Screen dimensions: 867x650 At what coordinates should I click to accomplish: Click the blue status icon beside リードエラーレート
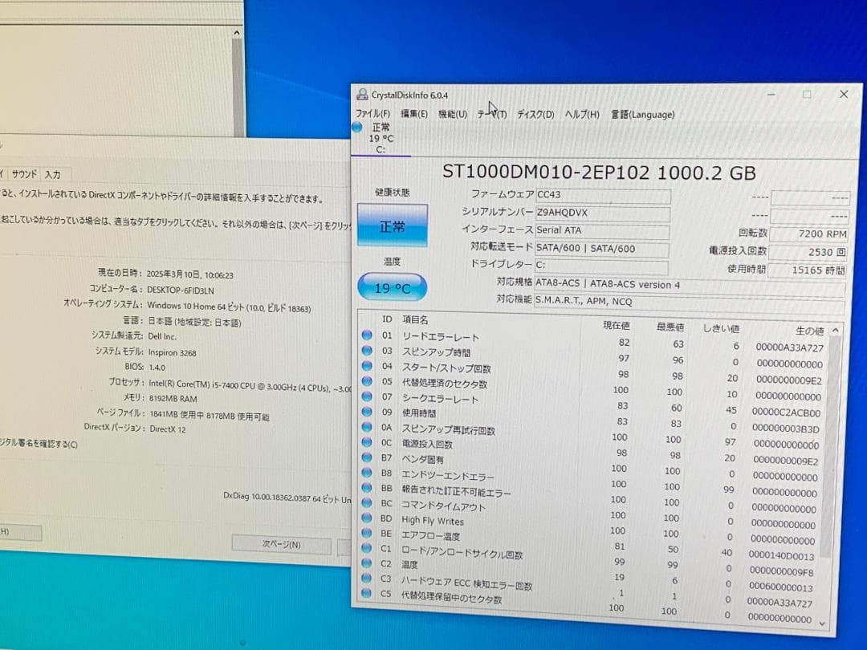pyautogui.click(x=368, y=337)
